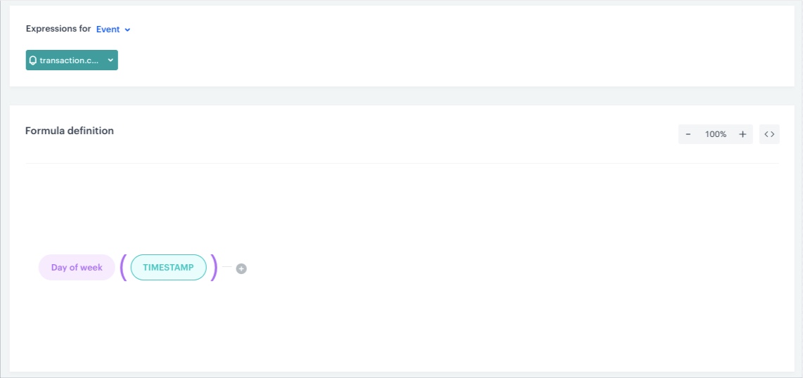Open the transaction.c... event selector
Screen dimensions: 803x378
[69, 60]
